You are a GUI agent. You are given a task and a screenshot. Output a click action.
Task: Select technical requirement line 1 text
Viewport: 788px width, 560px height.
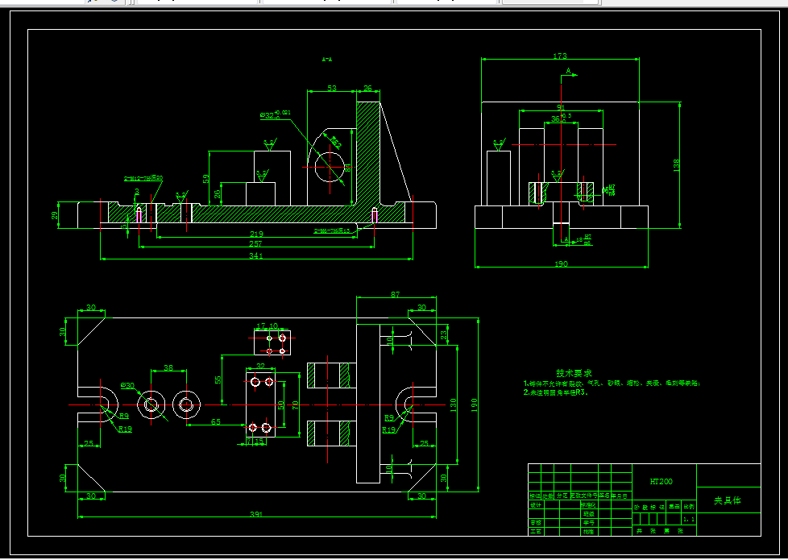click(x=612, y=383)
